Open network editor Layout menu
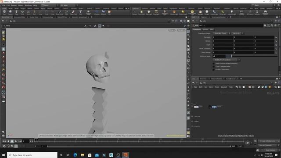Viewport: 281px width, 158px height. point(224,87)
